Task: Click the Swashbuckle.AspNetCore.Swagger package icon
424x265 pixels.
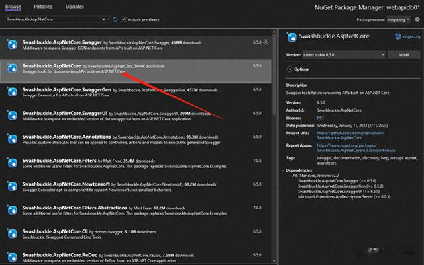Action: (12, 44)
